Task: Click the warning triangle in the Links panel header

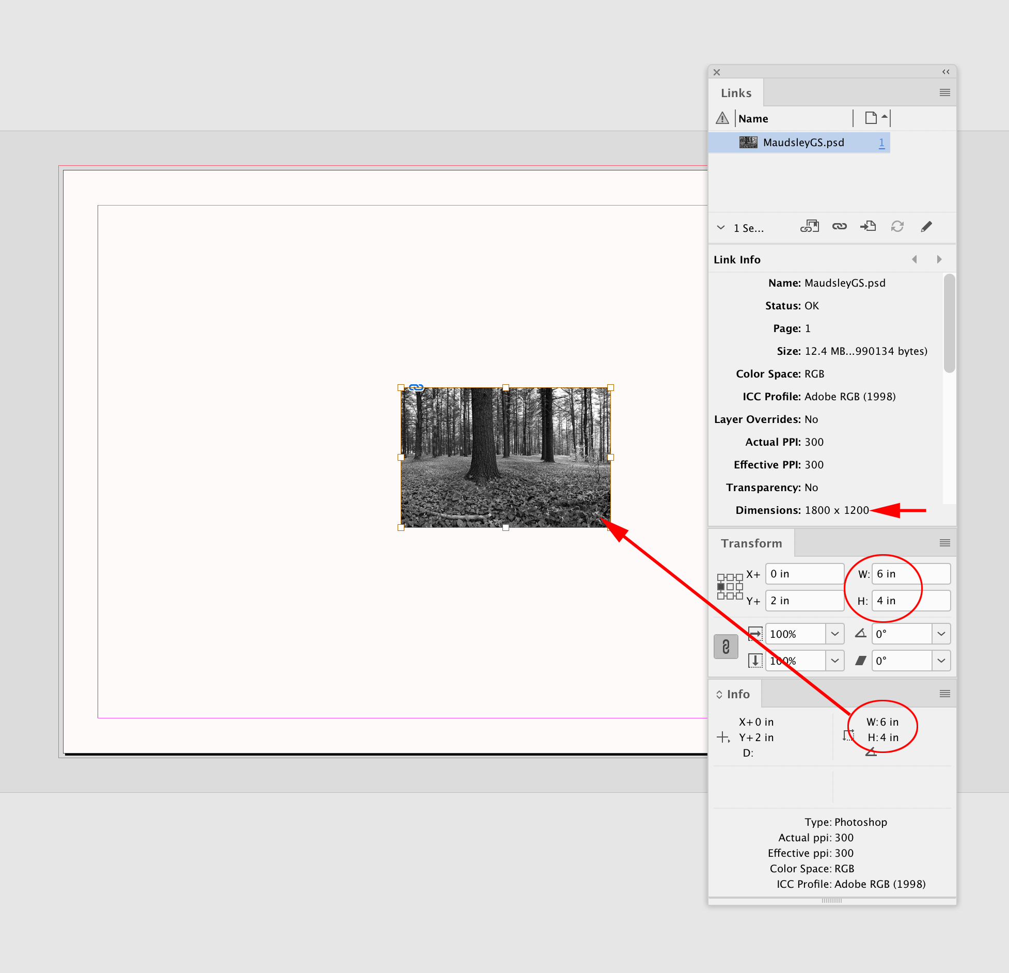Action: 722,118
